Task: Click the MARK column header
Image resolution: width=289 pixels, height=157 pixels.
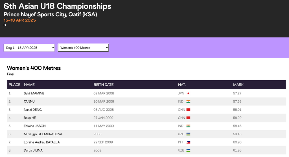Action: point(238,85)
